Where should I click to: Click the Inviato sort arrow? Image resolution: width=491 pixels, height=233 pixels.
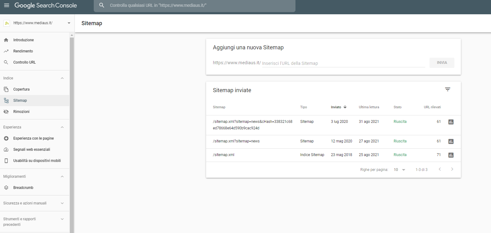pos(345,107)
